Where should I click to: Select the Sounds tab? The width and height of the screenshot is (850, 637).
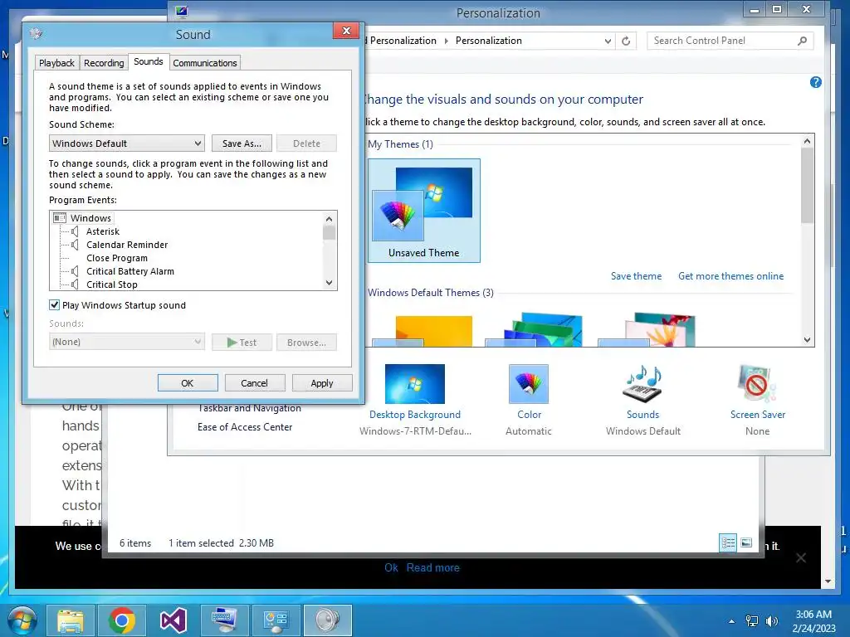click(x=149, y=61)
